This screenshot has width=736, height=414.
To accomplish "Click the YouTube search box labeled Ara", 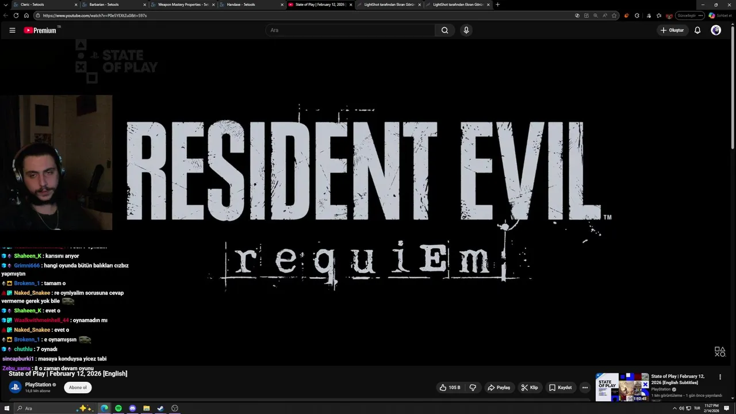I will (350, 30).
